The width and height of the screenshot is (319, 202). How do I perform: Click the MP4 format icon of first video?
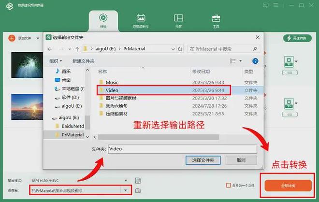[x=288, y=62]
